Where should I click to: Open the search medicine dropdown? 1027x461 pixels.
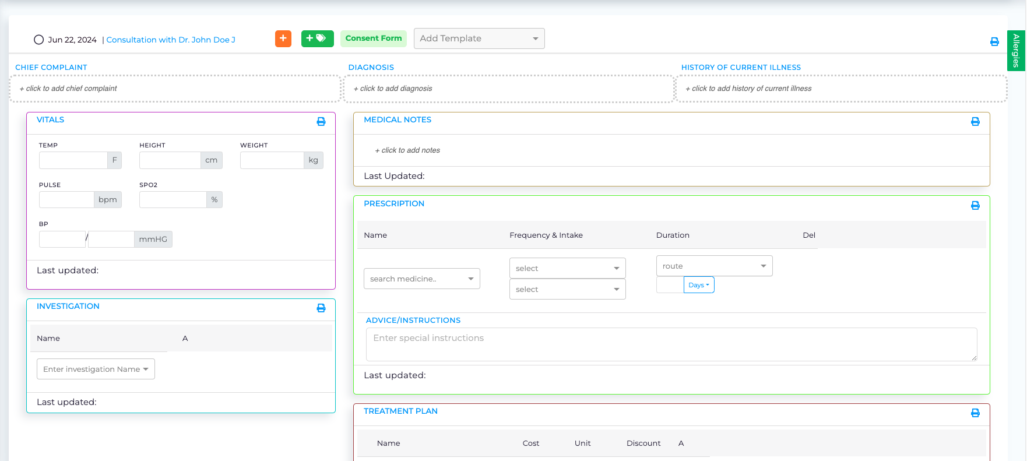[422, 279]
